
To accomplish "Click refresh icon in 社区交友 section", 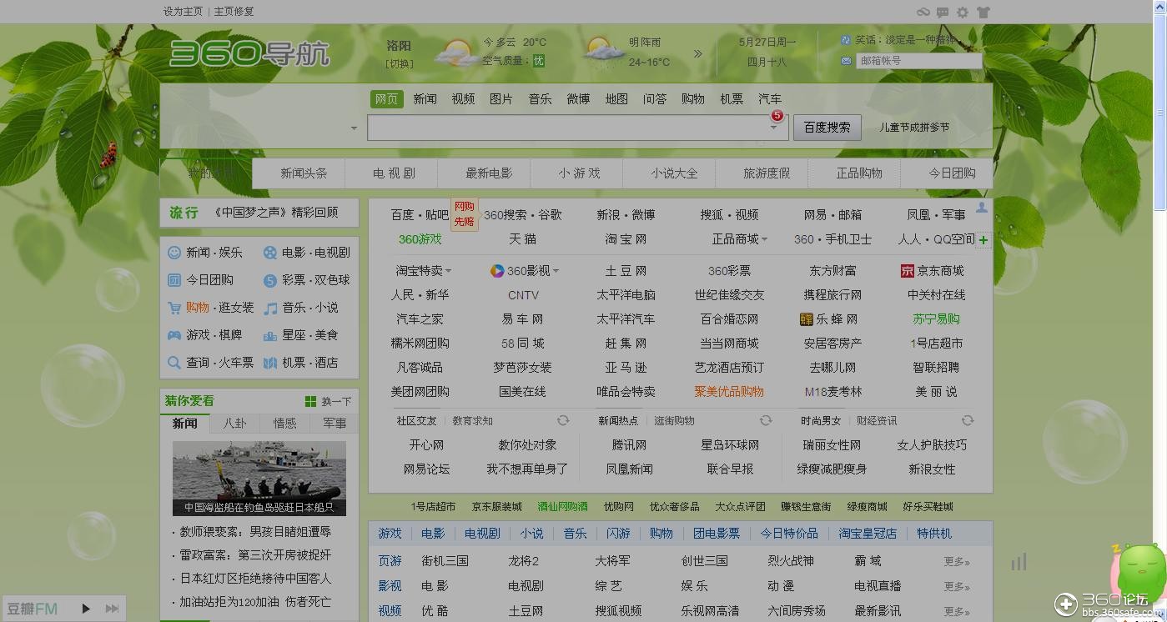I will [x=563, y=420].
